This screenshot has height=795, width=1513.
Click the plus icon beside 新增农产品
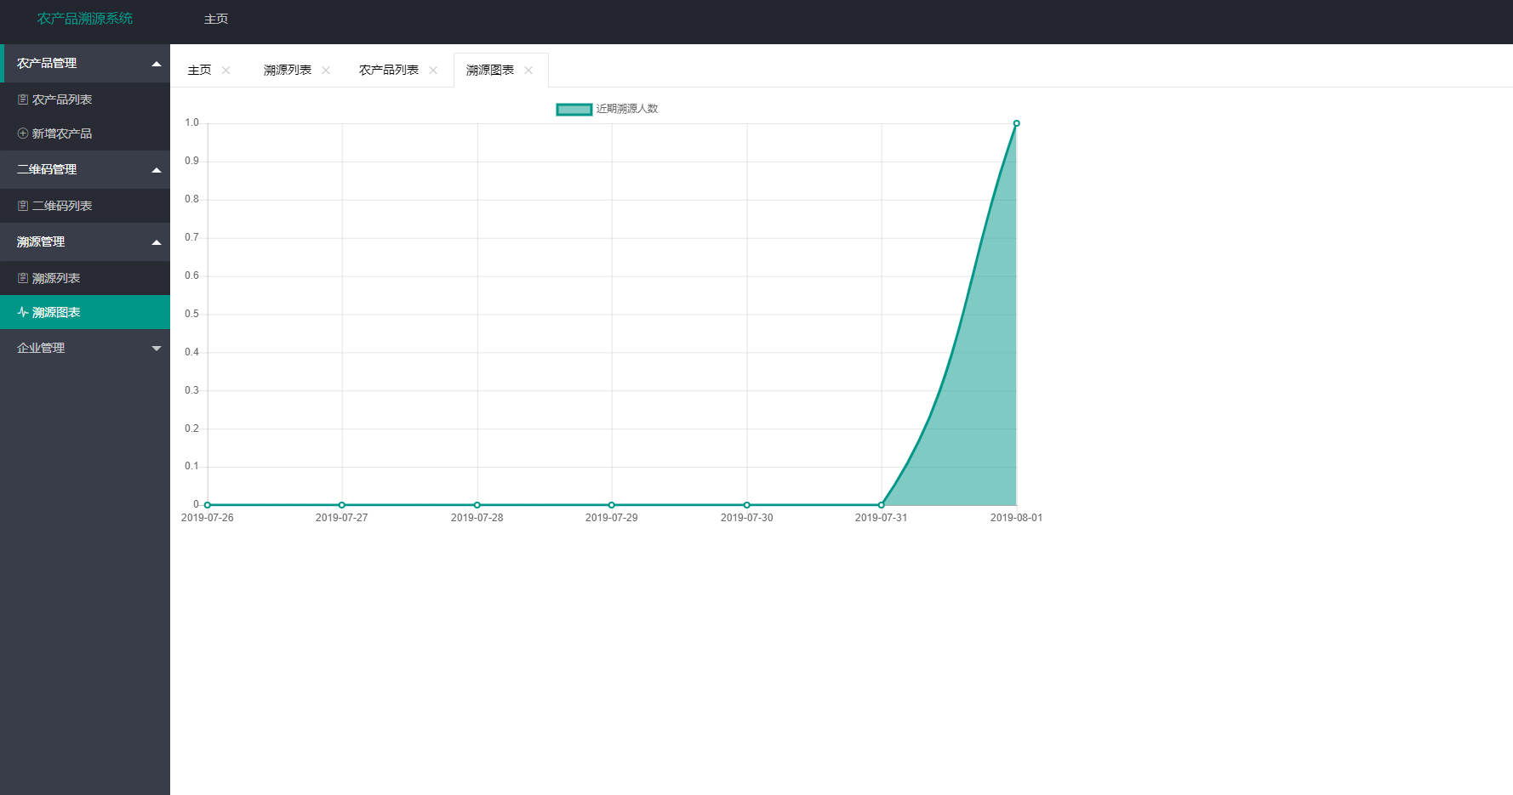point(23,133)
